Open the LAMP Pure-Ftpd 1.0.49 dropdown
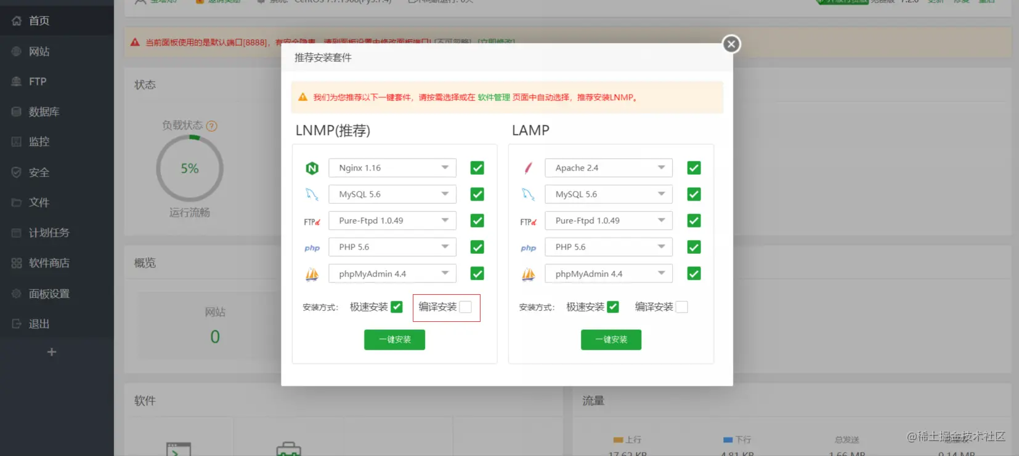 [x=609, y=221]
